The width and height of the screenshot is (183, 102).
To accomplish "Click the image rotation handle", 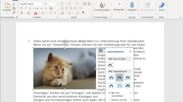I will click(x=65, y=41).
